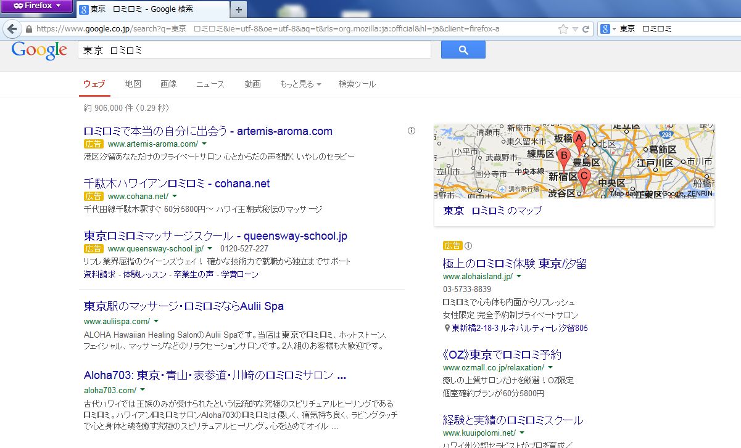Click the phone number 03-5733-8839
741x448 pixels.
[467, 290]
